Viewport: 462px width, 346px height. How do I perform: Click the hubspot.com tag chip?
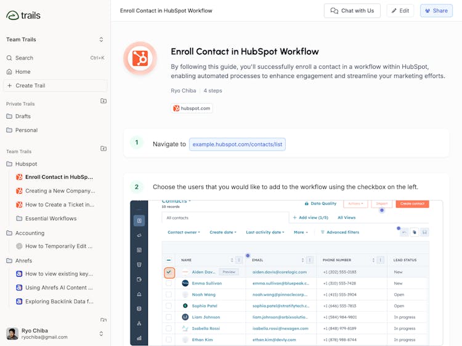192,108
